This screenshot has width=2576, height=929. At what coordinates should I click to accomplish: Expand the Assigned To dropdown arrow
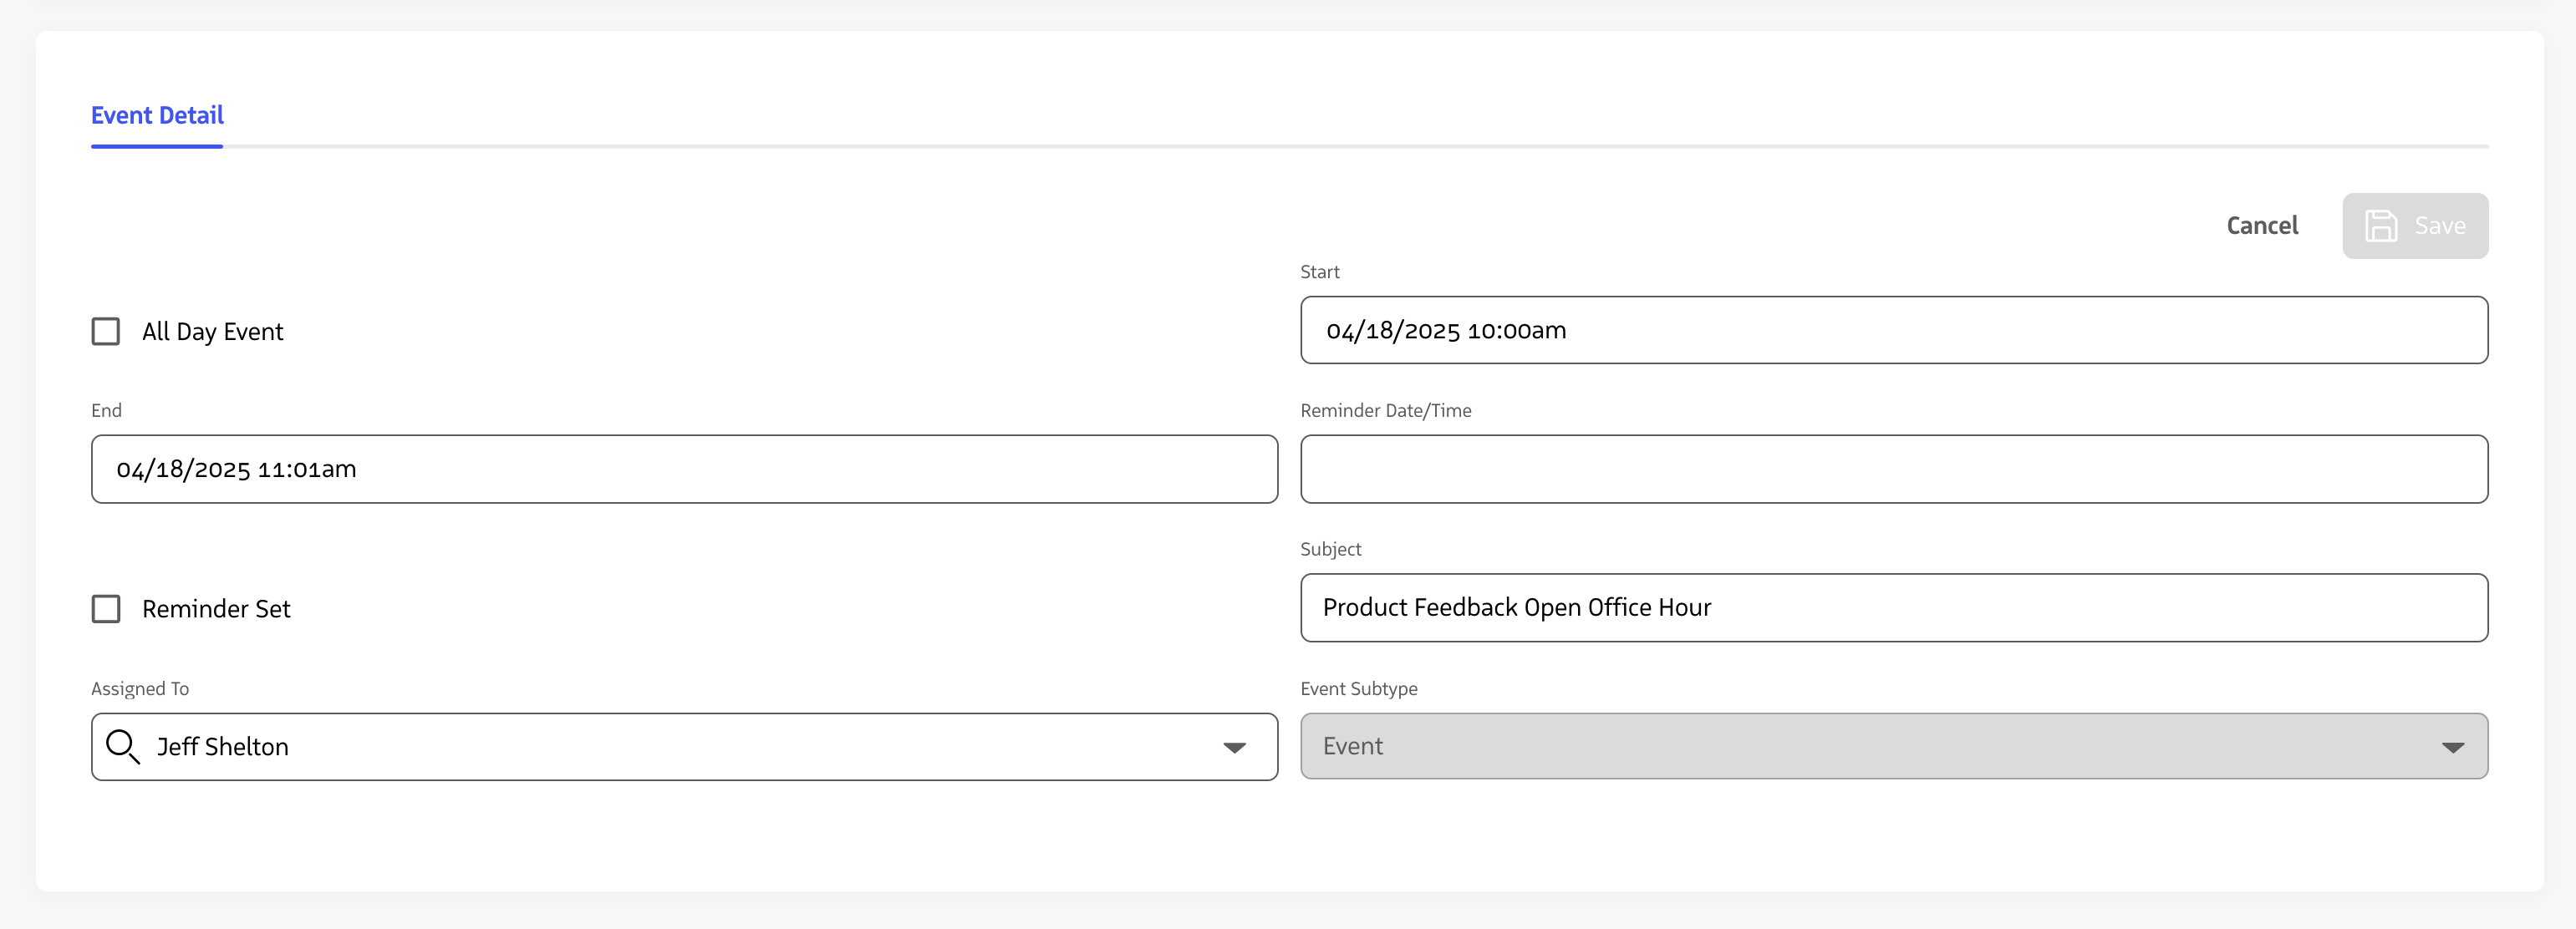tap(1234, 748)
